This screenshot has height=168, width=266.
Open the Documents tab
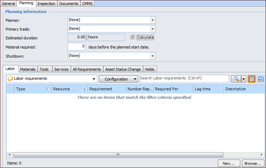[x=69, y=4]
